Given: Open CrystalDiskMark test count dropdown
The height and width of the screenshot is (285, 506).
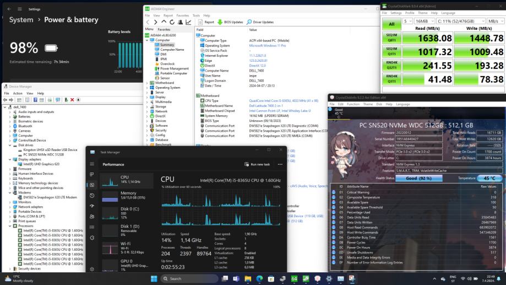Looking at the screenshot, I should (407, 21).
